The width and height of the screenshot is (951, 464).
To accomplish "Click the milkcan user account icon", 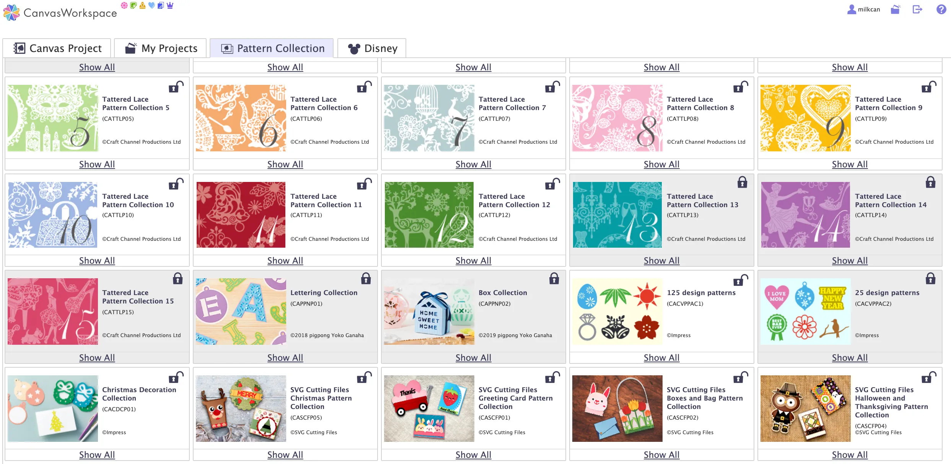I will 852,9.
